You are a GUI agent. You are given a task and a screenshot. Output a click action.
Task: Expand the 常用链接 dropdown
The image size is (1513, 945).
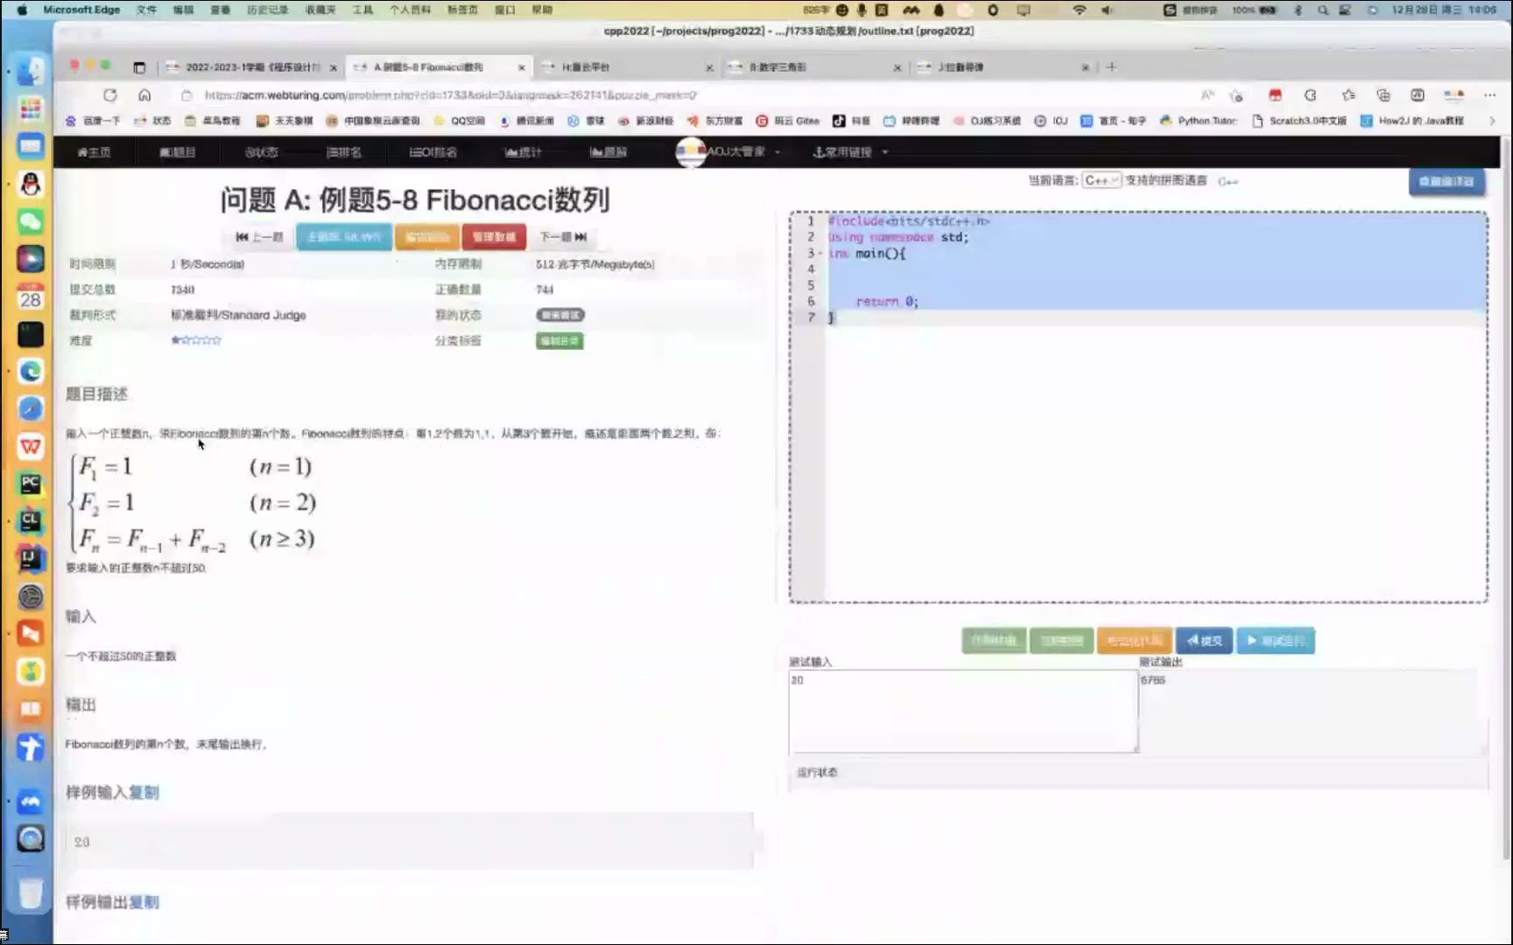[x=850, y=152]
